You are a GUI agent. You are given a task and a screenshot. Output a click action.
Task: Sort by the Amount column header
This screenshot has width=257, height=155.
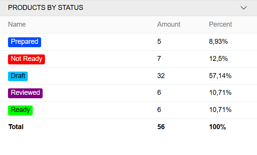coord(169,24)
